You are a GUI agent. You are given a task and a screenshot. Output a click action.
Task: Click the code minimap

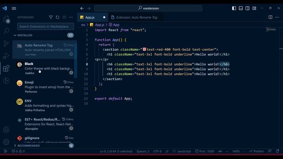(x=271, y=30)
